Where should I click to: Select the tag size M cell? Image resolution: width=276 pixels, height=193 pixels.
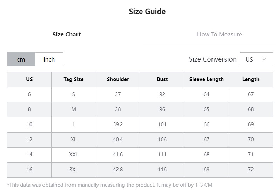(x=74, y=110)
